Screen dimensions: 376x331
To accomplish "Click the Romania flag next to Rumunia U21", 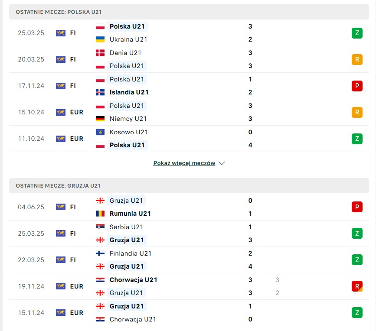I will [x=100, y=214].
